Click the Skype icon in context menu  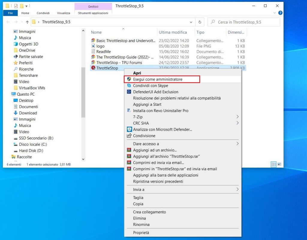(129, 85)
